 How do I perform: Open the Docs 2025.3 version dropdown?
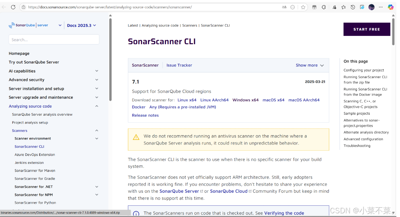tap(81, 25)
